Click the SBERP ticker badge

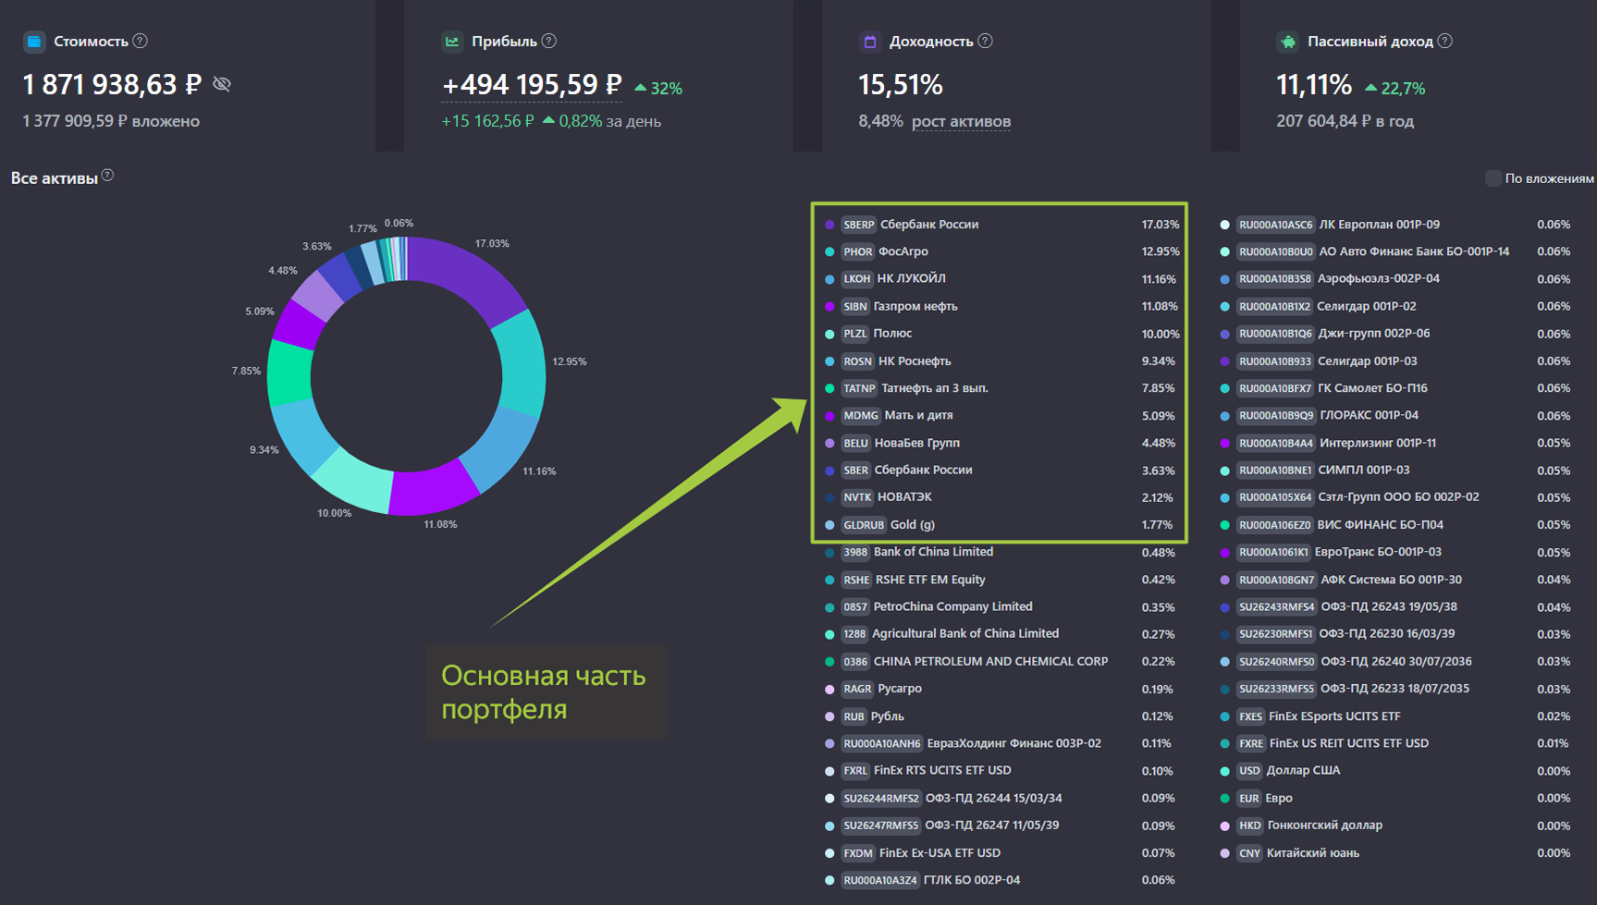click(858, 225)
